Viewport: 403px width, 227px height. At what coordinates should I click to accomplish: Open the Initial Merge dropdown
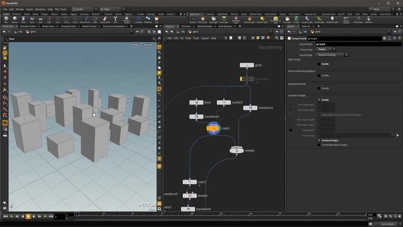[x=332, y=55]
